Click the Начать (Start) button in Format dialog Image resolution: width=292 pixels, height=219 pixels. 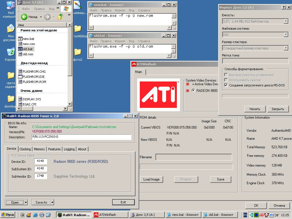point(255,109)
